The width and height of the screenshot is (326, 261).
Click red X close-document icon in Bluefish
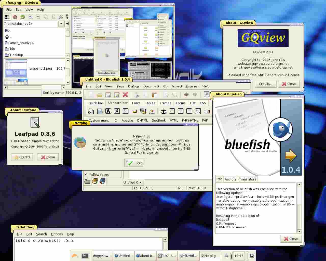click(125, 95)
